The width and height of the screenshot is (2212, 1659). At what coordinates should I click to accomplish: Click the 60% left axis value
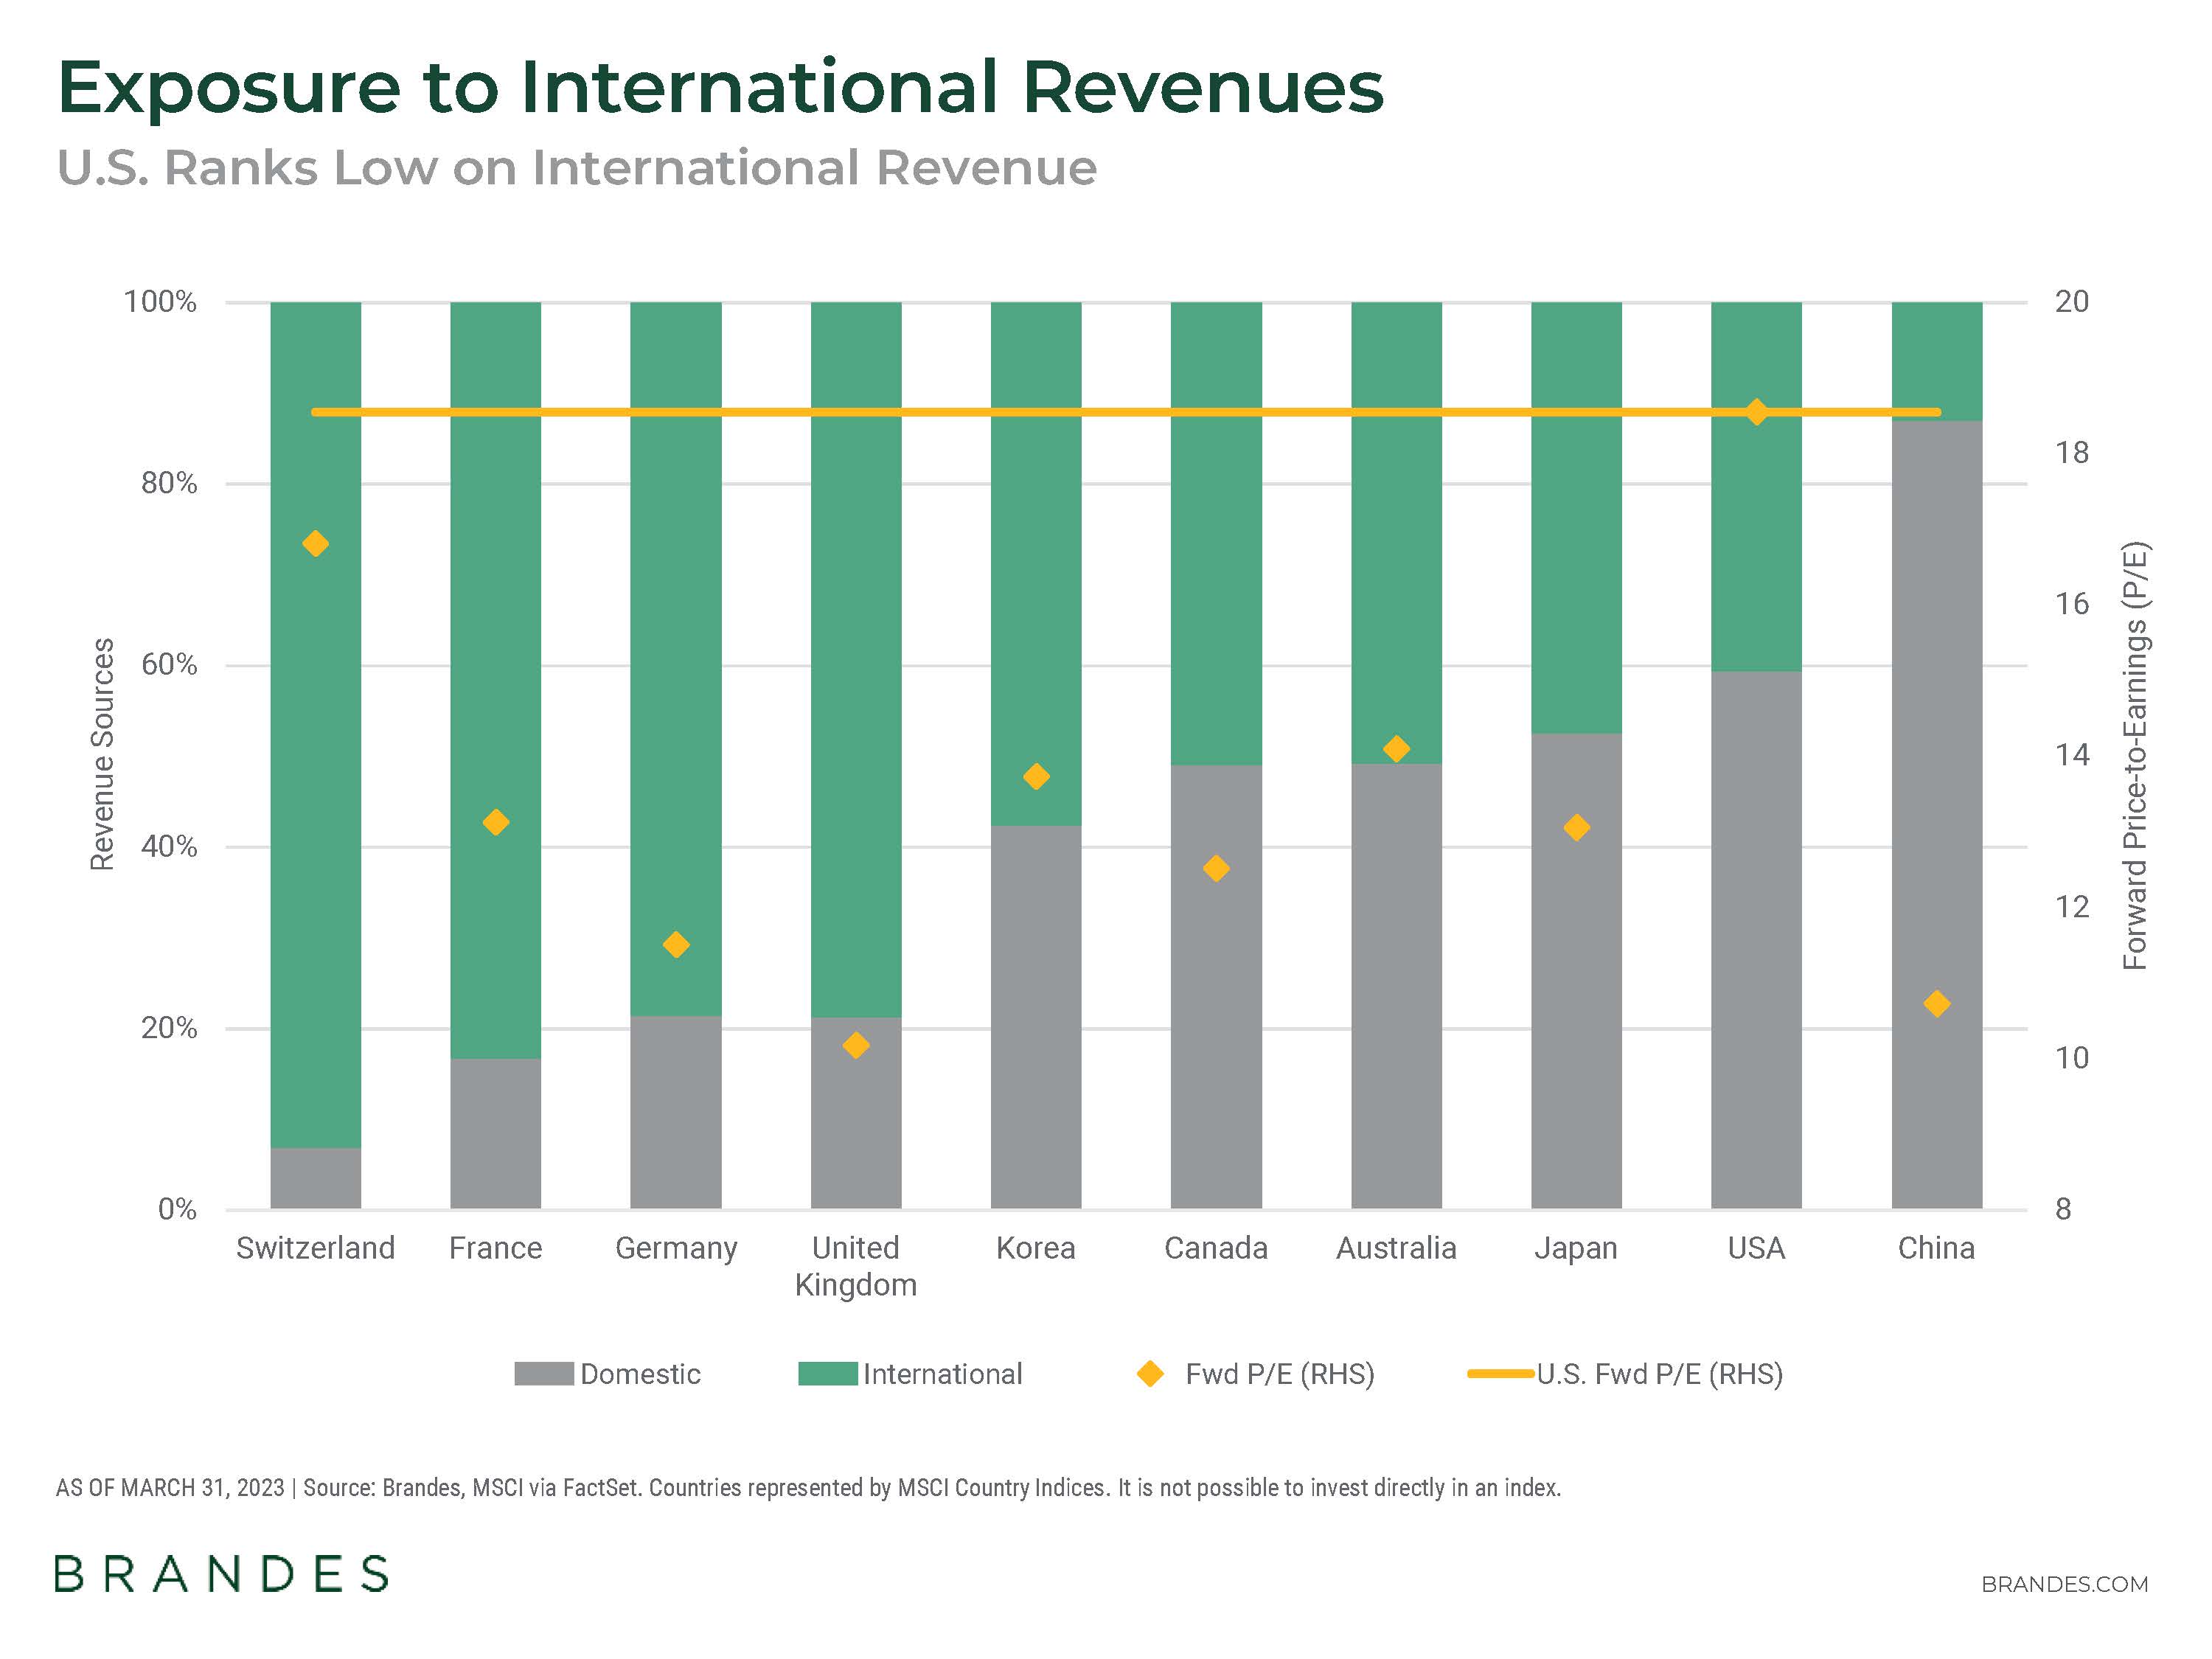point(169,664)
